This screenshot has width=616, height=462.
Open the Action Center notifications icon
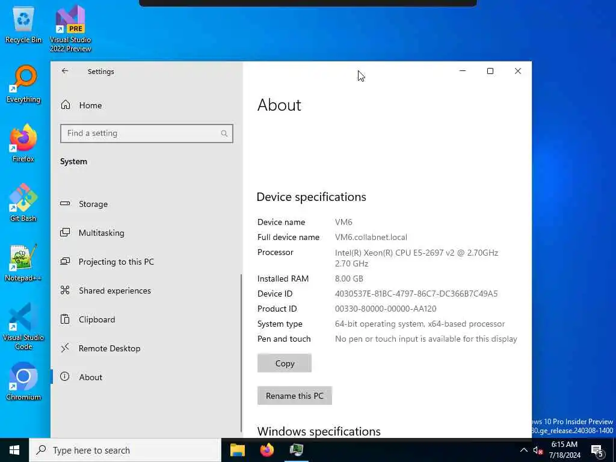[x=597, y=451]
